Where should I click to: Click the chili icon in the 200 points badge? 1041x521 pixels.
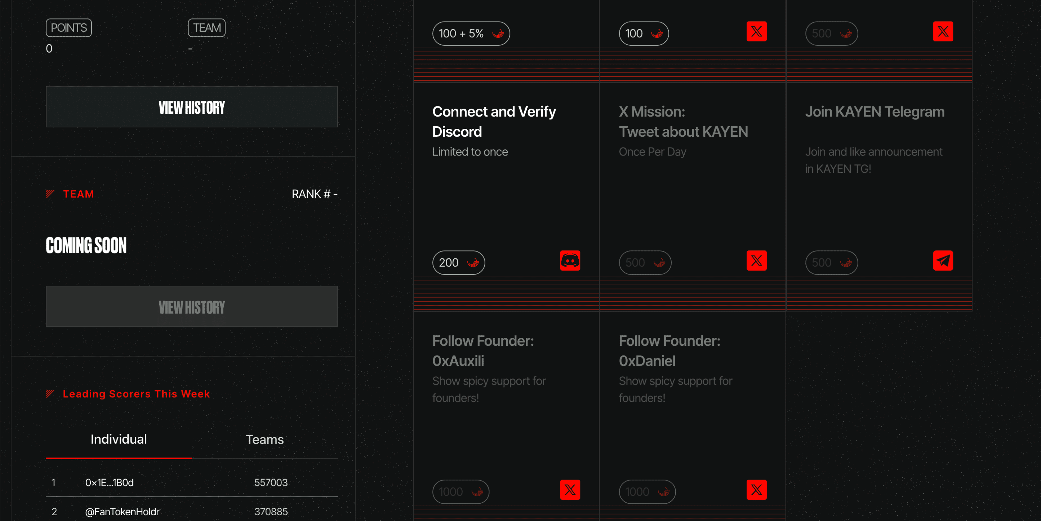tap(473, 263)
